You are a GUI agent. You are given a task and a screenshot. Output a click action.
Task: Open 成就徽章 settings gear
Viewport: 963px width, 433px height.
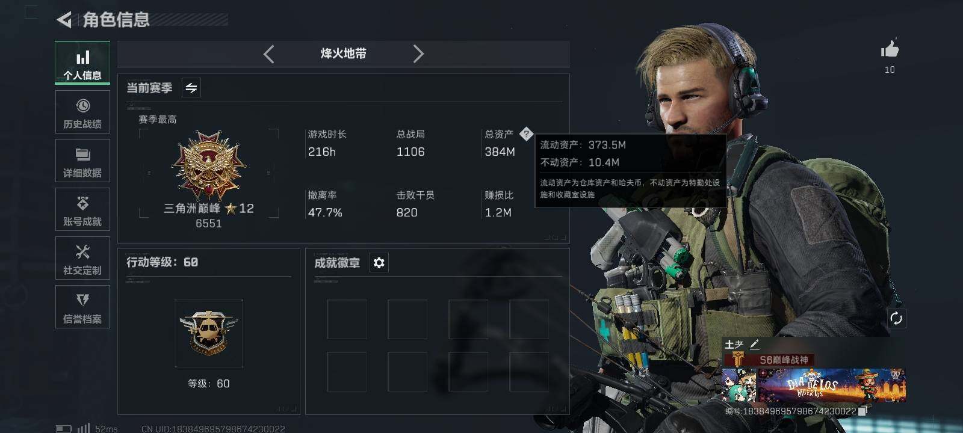(379, 263)
